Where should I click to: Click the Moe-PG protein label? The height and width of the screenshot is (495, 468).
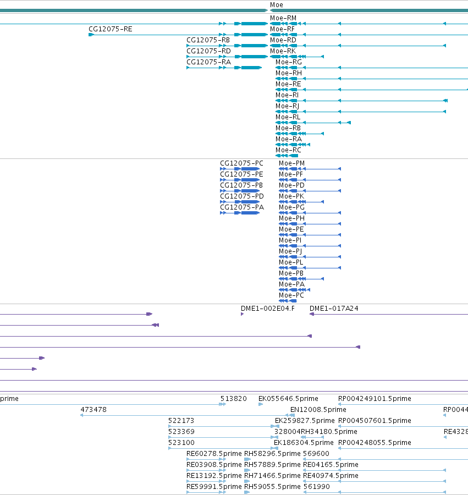coord(291,207)
